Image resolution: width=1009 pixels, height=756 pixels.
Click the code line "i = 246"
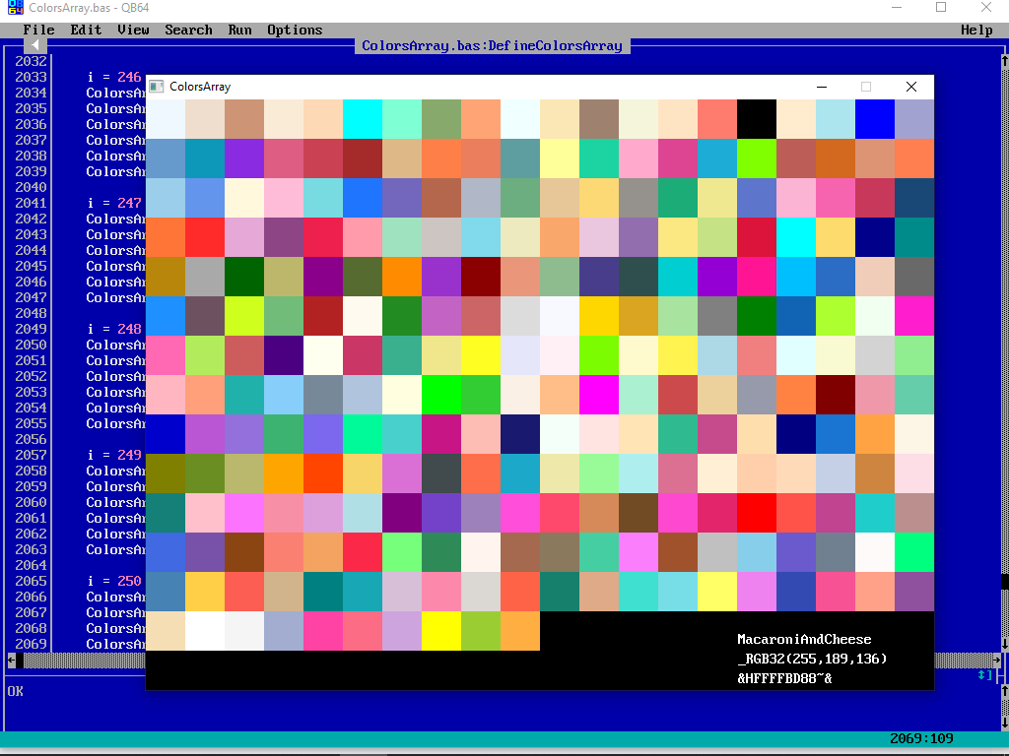point(114,77)
